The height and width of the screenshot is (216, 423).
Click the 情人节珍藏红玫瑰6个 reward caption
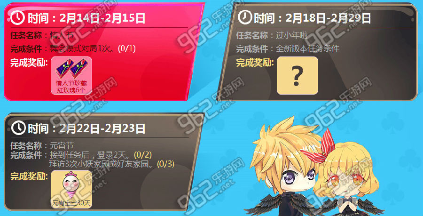pyautogui.click(x=71, y=87)
